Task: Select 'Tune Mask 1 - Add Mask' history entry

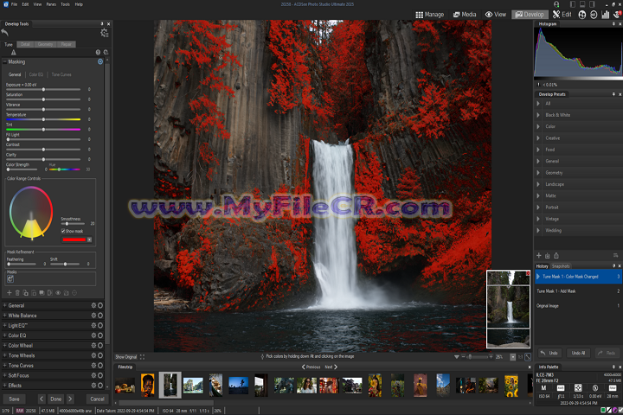Action: coord(578,291)
